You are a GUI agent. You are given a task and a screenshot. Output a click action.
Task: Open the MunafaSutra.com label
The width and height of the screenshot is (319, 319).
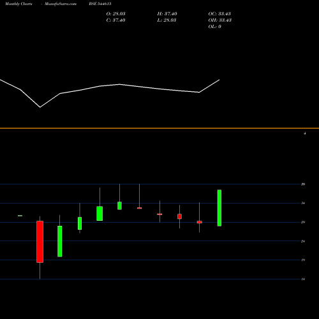pyautogui.click(x=61, y=4)
